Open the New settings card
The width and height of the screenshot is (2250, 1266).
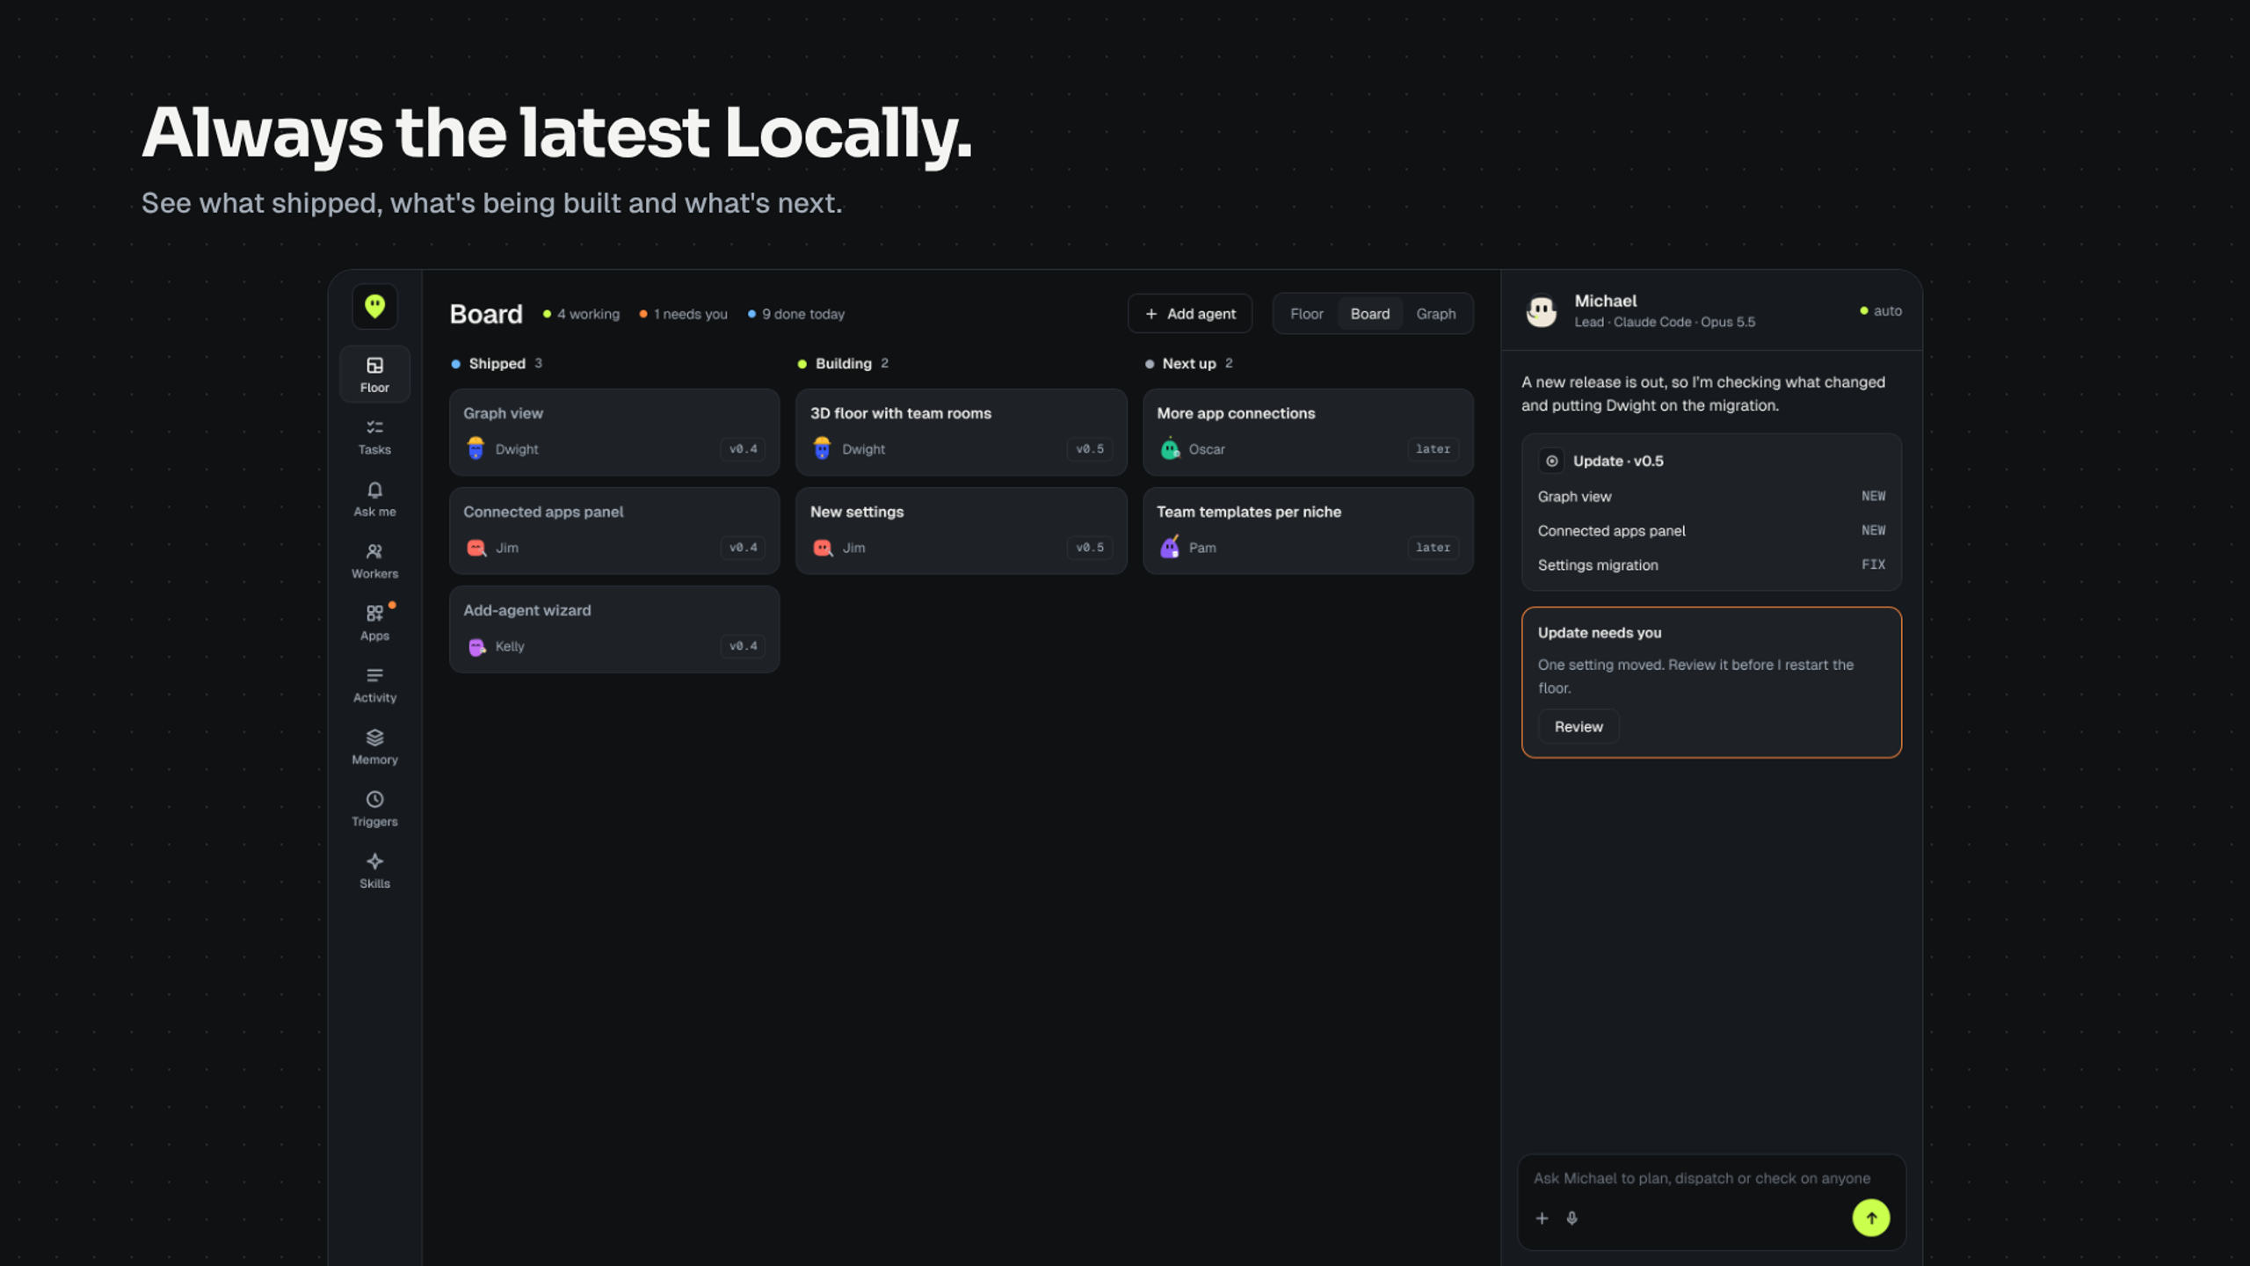[961, 531]
